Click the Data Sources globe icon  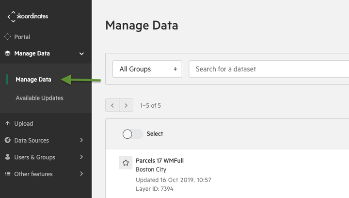[8, 140]
